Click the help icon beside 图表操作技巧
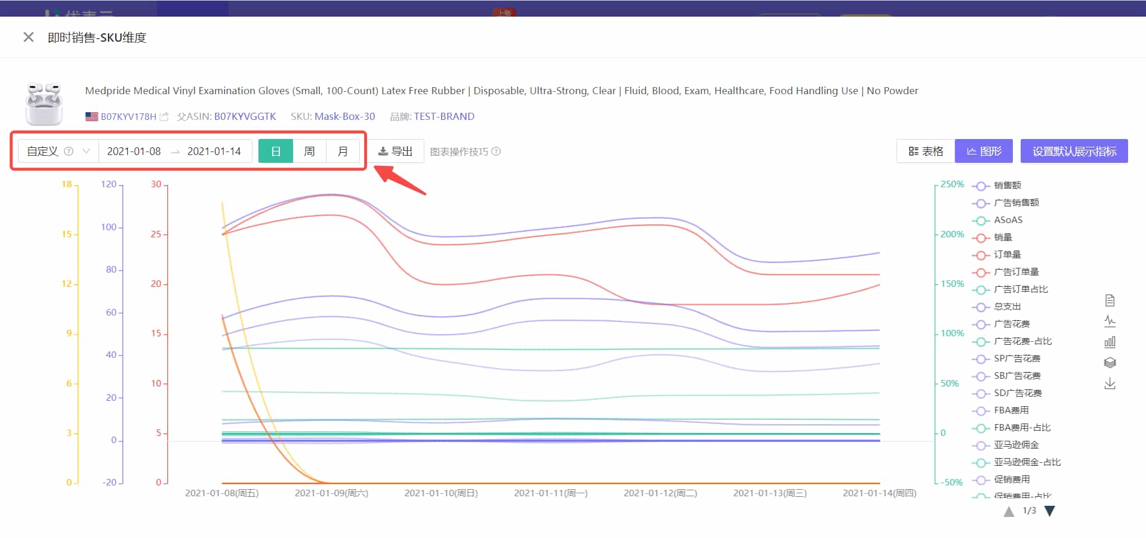The height and width of the screenshot is (538, 1146). click(x=496, y=151)
